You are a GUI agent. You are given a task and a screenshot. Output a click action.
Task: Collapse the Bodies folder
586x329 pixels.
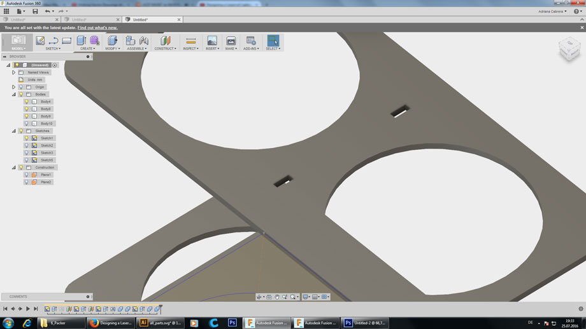coord(13,94)
